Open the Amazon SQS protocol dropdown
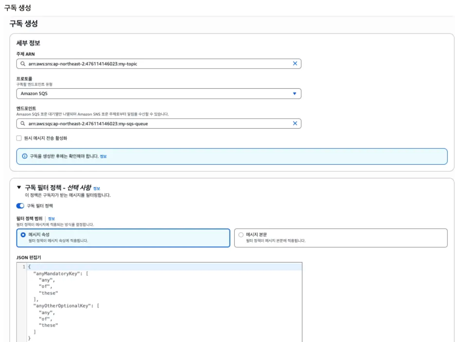Screen dimensions: 455x342 159,94
